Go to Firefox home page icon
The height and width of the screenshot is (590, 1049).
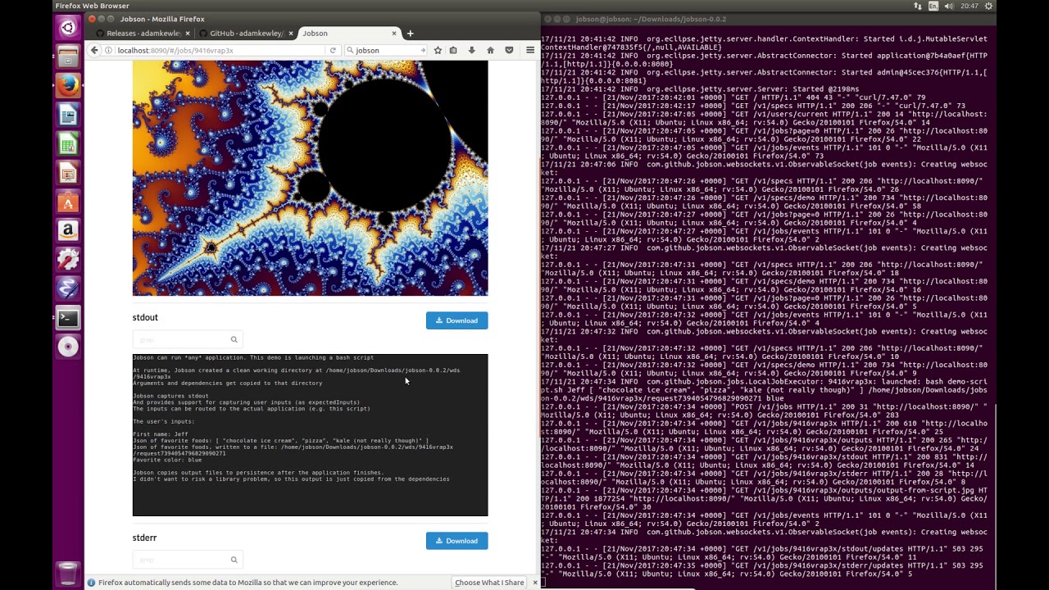pos(490,50)
